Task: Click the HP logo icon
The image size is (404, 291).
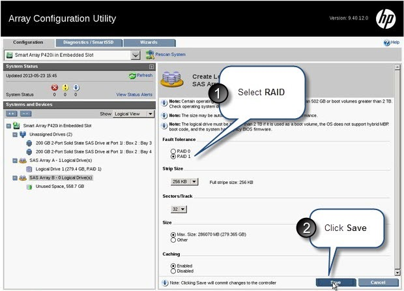Action: click(x=386, y=19)
